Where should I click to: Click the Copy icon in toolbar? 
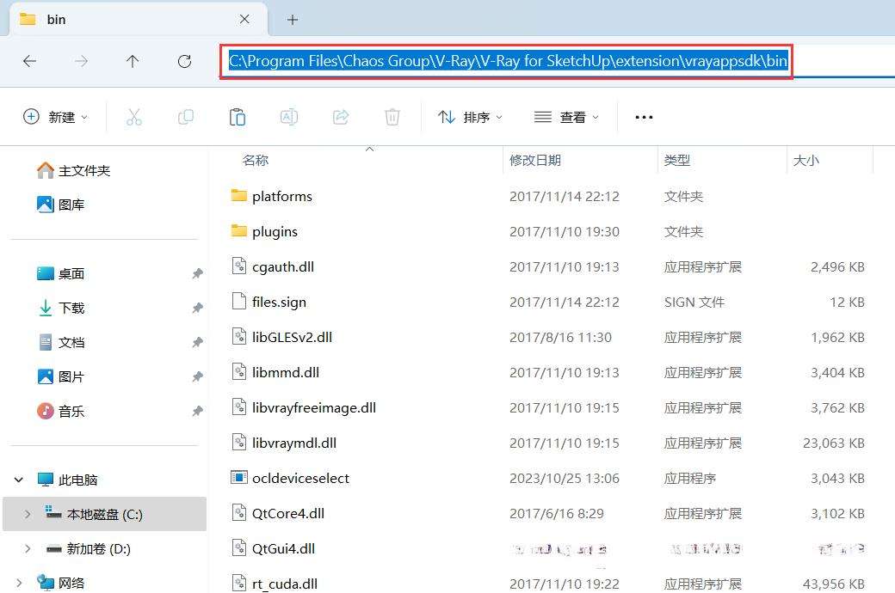coord(186,117)
